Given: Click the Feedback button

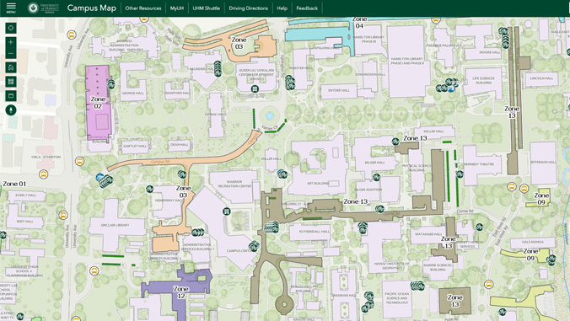Looking at the screenshot, I should tap(307, 8).
